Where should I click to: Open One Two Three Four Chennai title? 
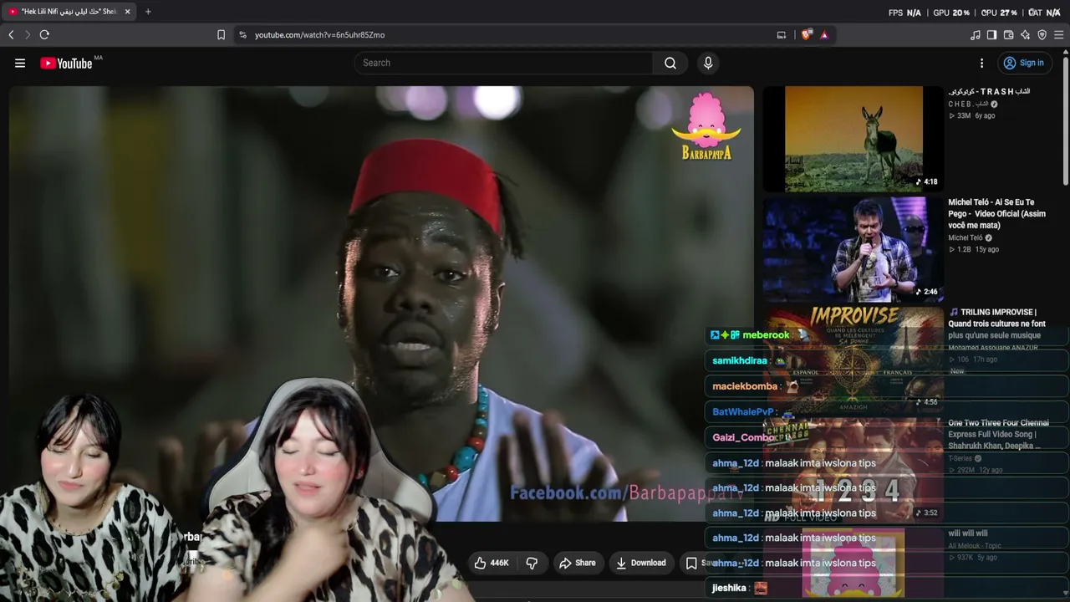click(998, 434)
